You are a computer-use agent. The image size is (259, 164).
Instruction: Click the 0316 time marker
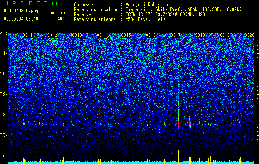pyautogui.click(x=151, y=35)
